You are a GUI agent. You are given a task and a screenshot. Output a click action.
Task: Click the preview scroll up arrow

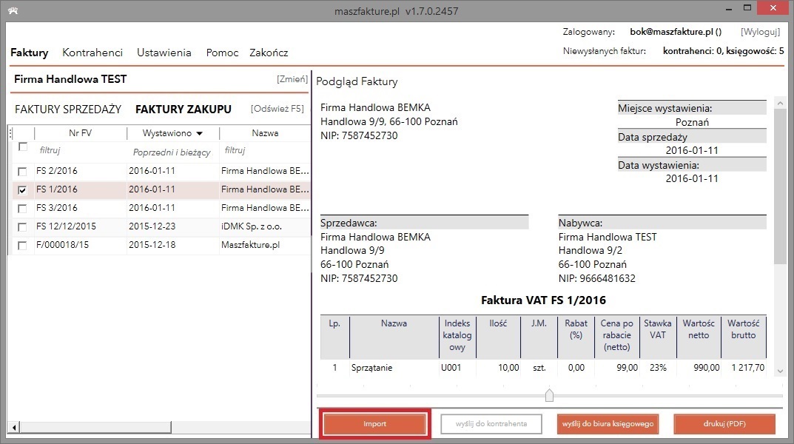click(x=780, y=104)
